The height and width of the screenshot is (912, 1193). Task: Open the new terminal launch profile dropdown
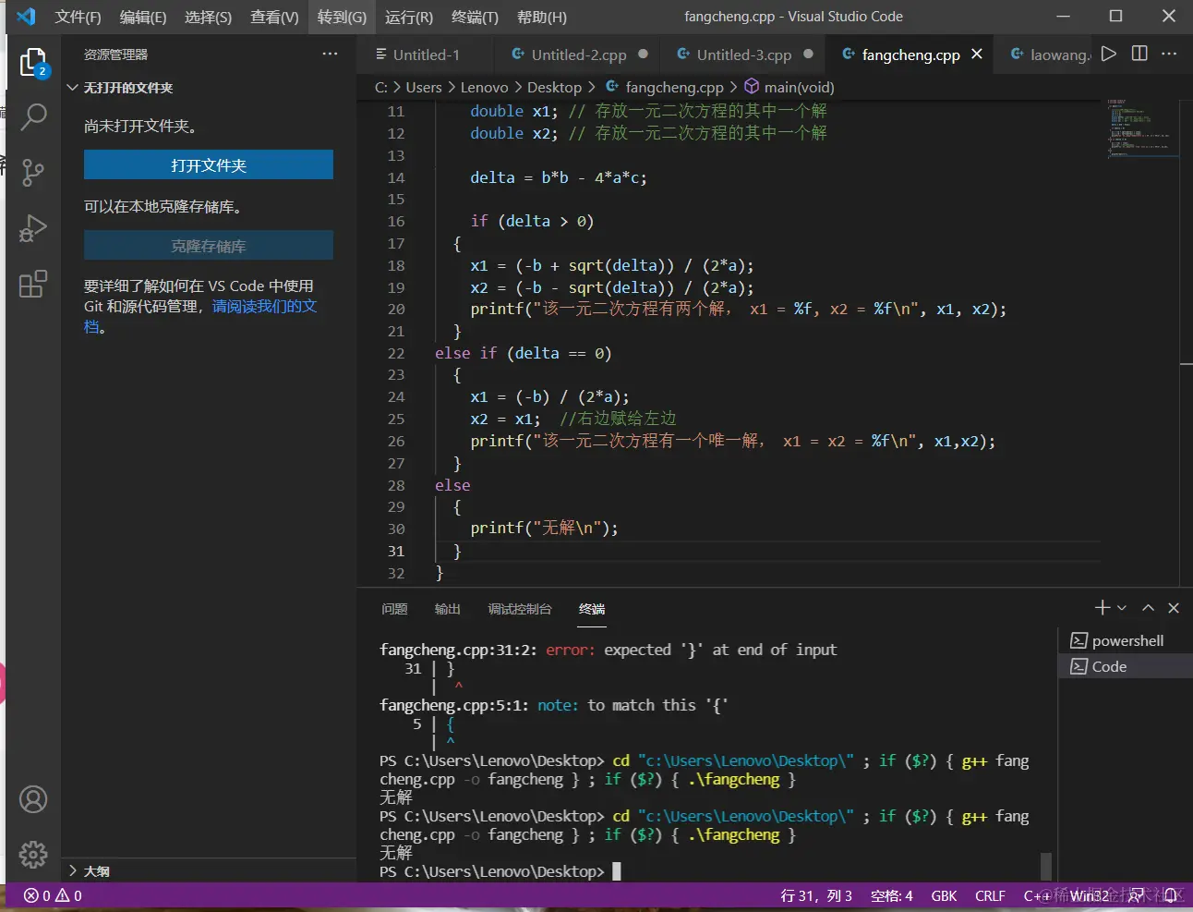click(x=1122, y=608)
